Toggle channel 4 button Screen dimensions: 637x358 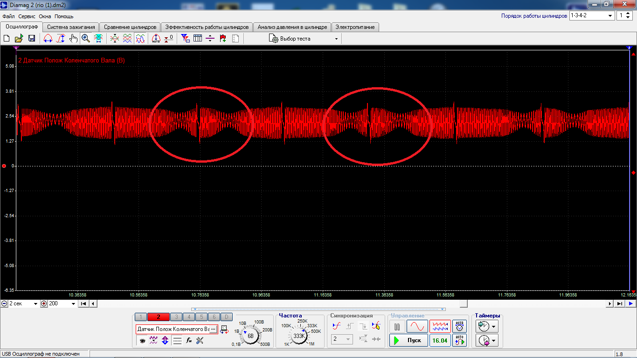click(189, 317)
